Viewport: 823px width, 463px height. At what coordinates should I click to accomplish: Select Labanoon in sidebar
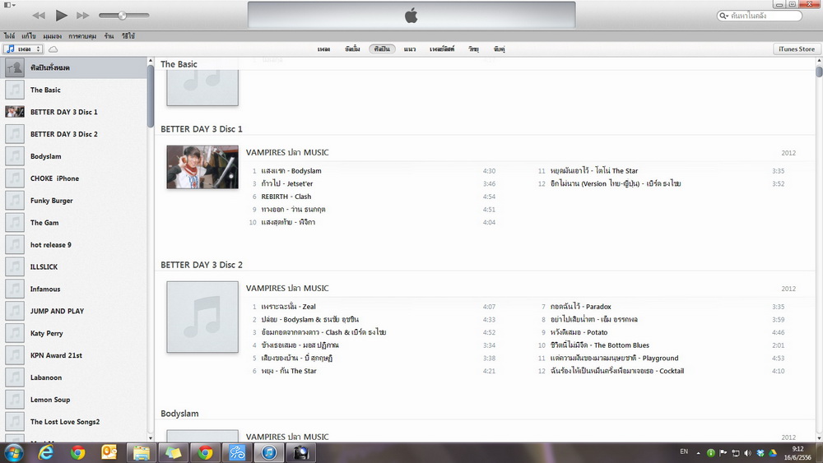click(x=73, y=377)
